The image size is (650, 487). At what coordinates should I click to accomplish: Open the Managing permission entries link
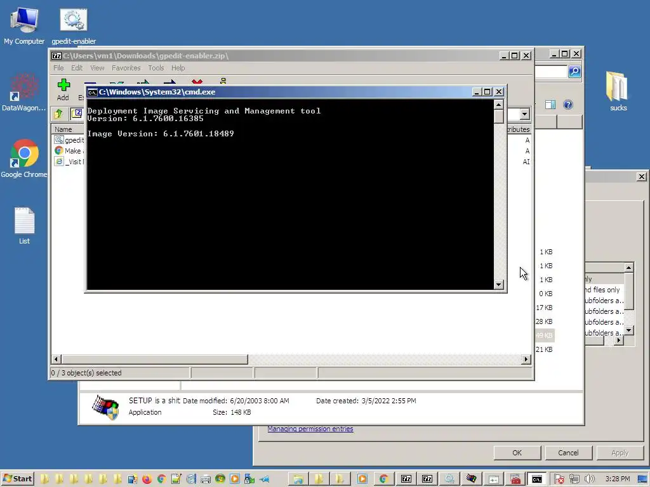pyautogui.click(x=310, y=429)
